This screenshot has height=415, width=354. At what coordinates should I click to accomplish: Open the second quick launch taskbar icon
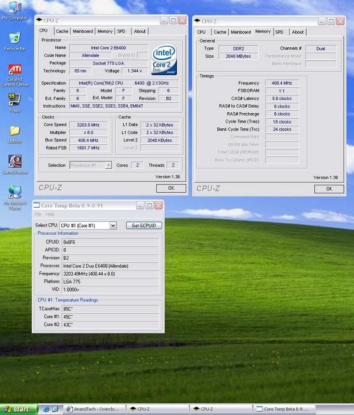(55, 409)
